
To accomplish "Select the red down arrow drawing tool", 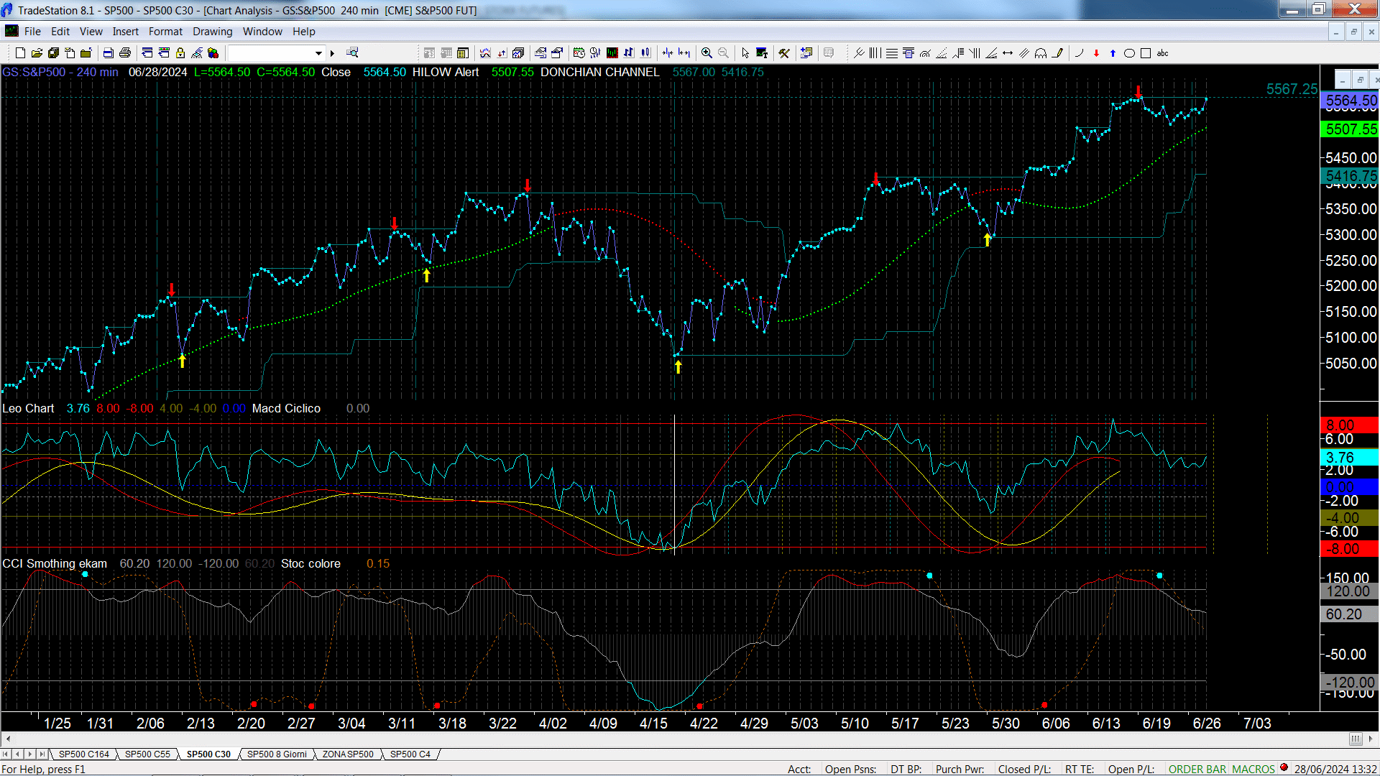I will click(1096, 53).
